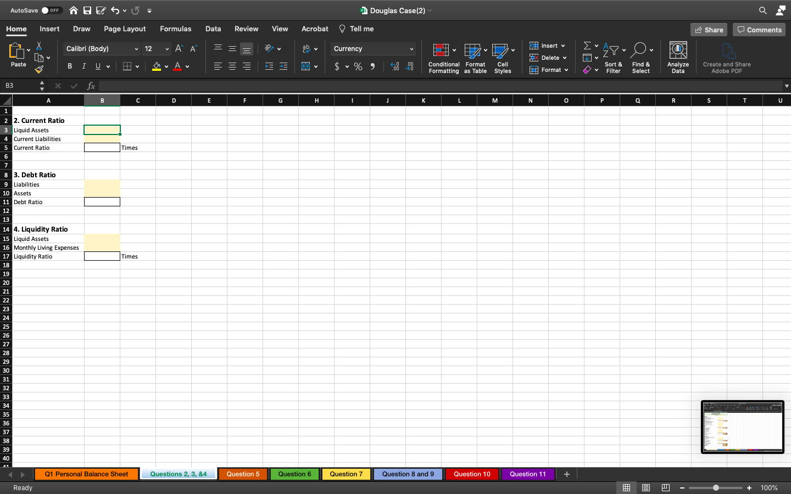Apply comma style number format
791x494 pixels.
[x=372, y=66]
